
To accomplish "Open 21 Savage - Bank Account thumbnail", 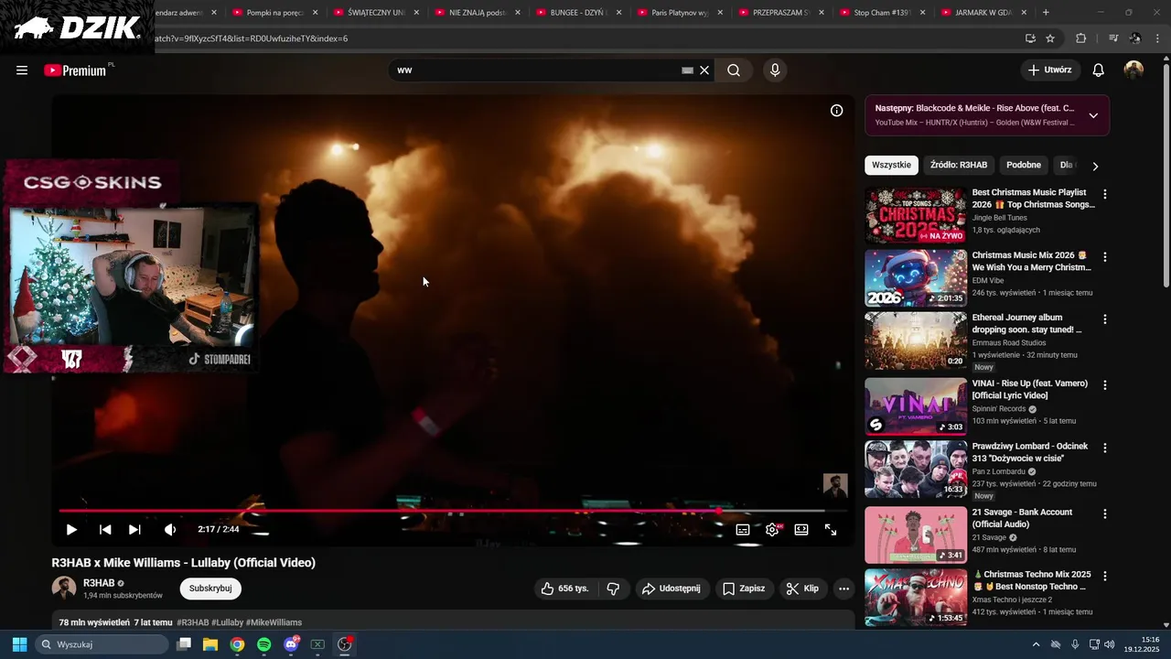I will pyautogui.click(x=916, y=535).
